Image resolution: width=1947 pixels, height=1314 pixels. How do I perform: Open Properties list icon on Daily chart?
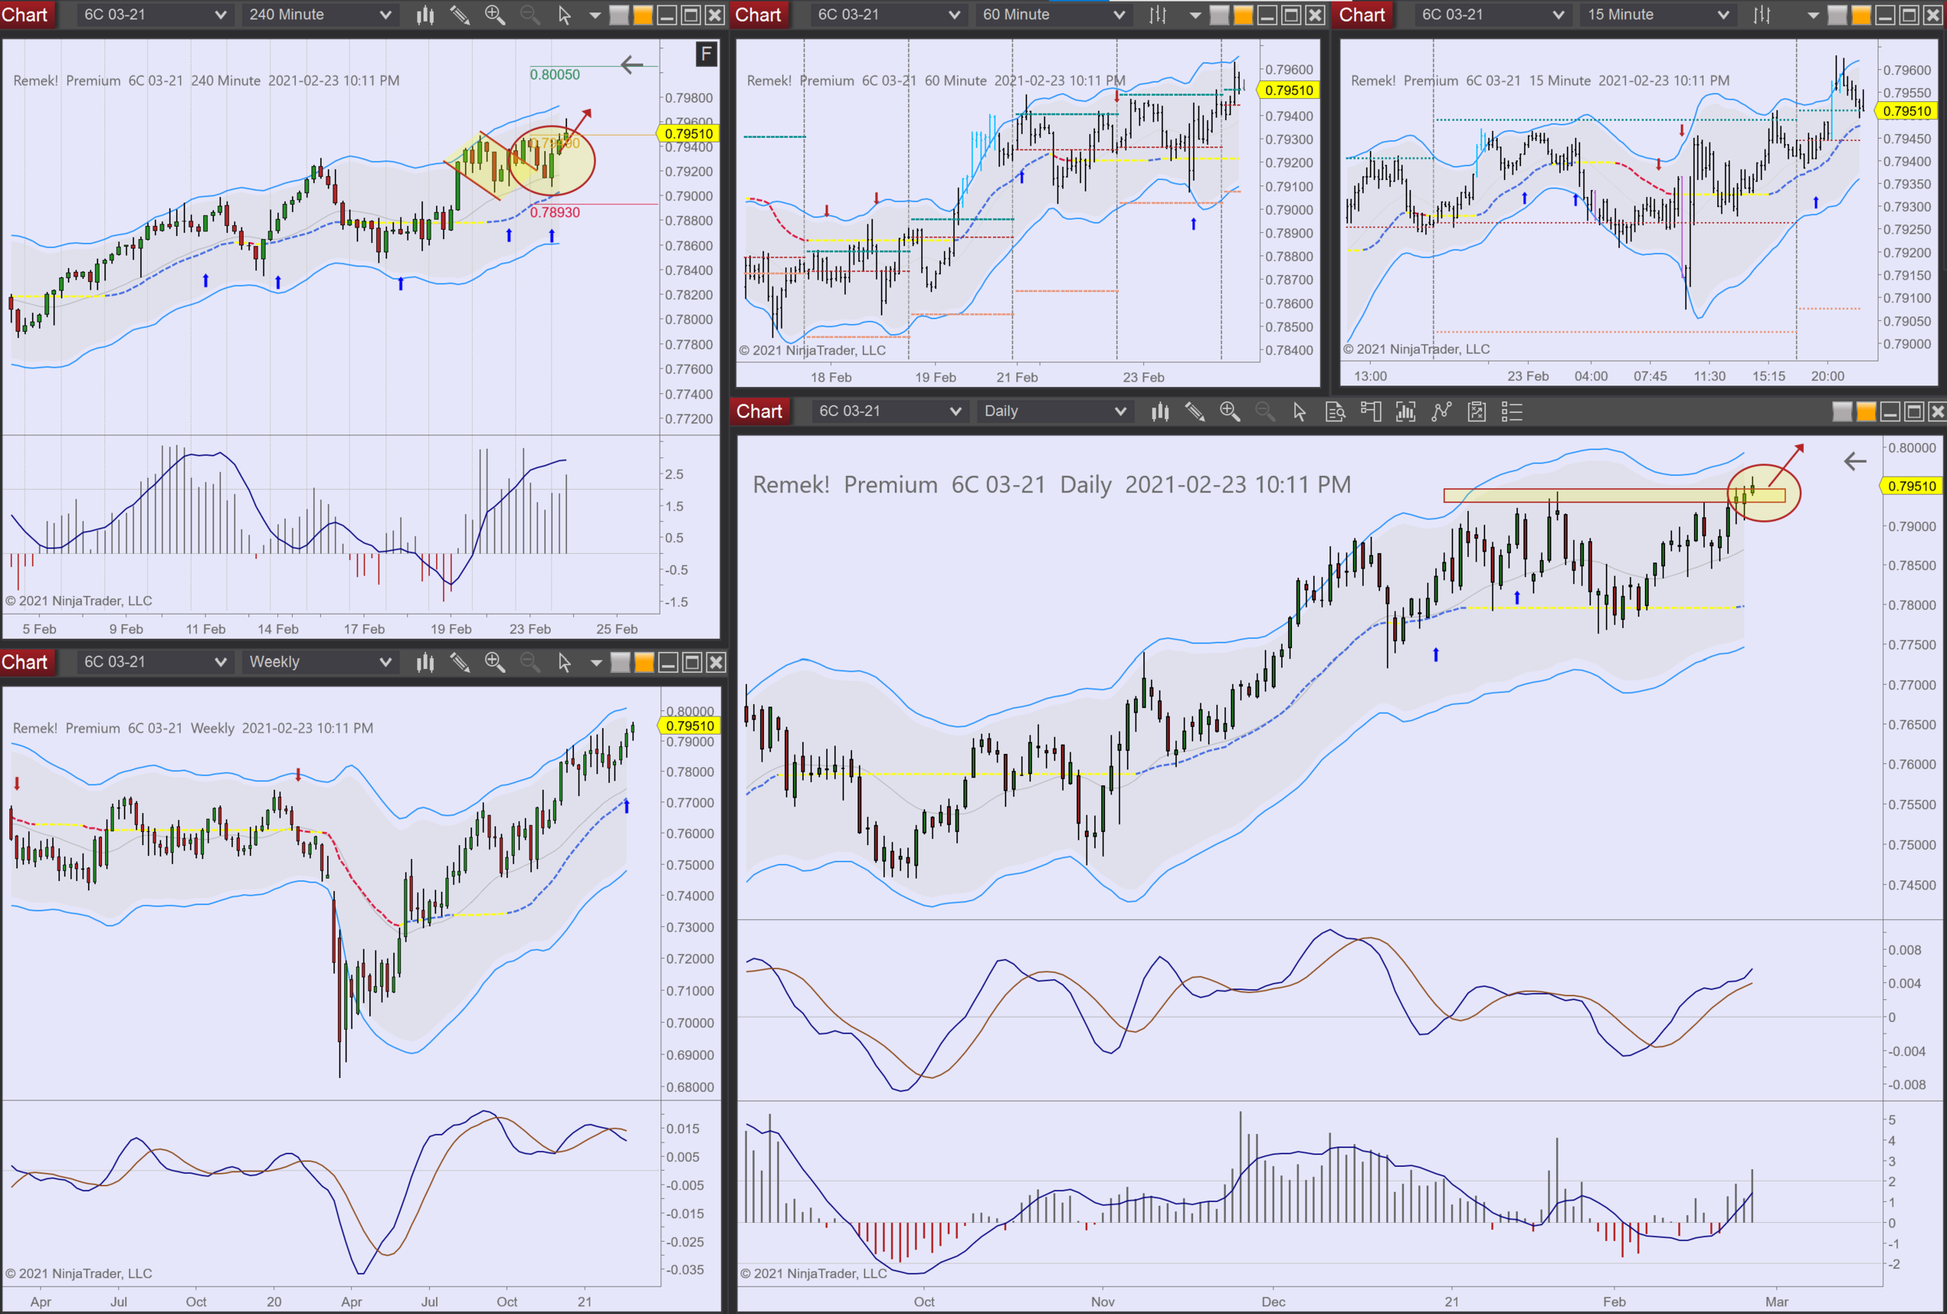click(x=1512, y=411)
